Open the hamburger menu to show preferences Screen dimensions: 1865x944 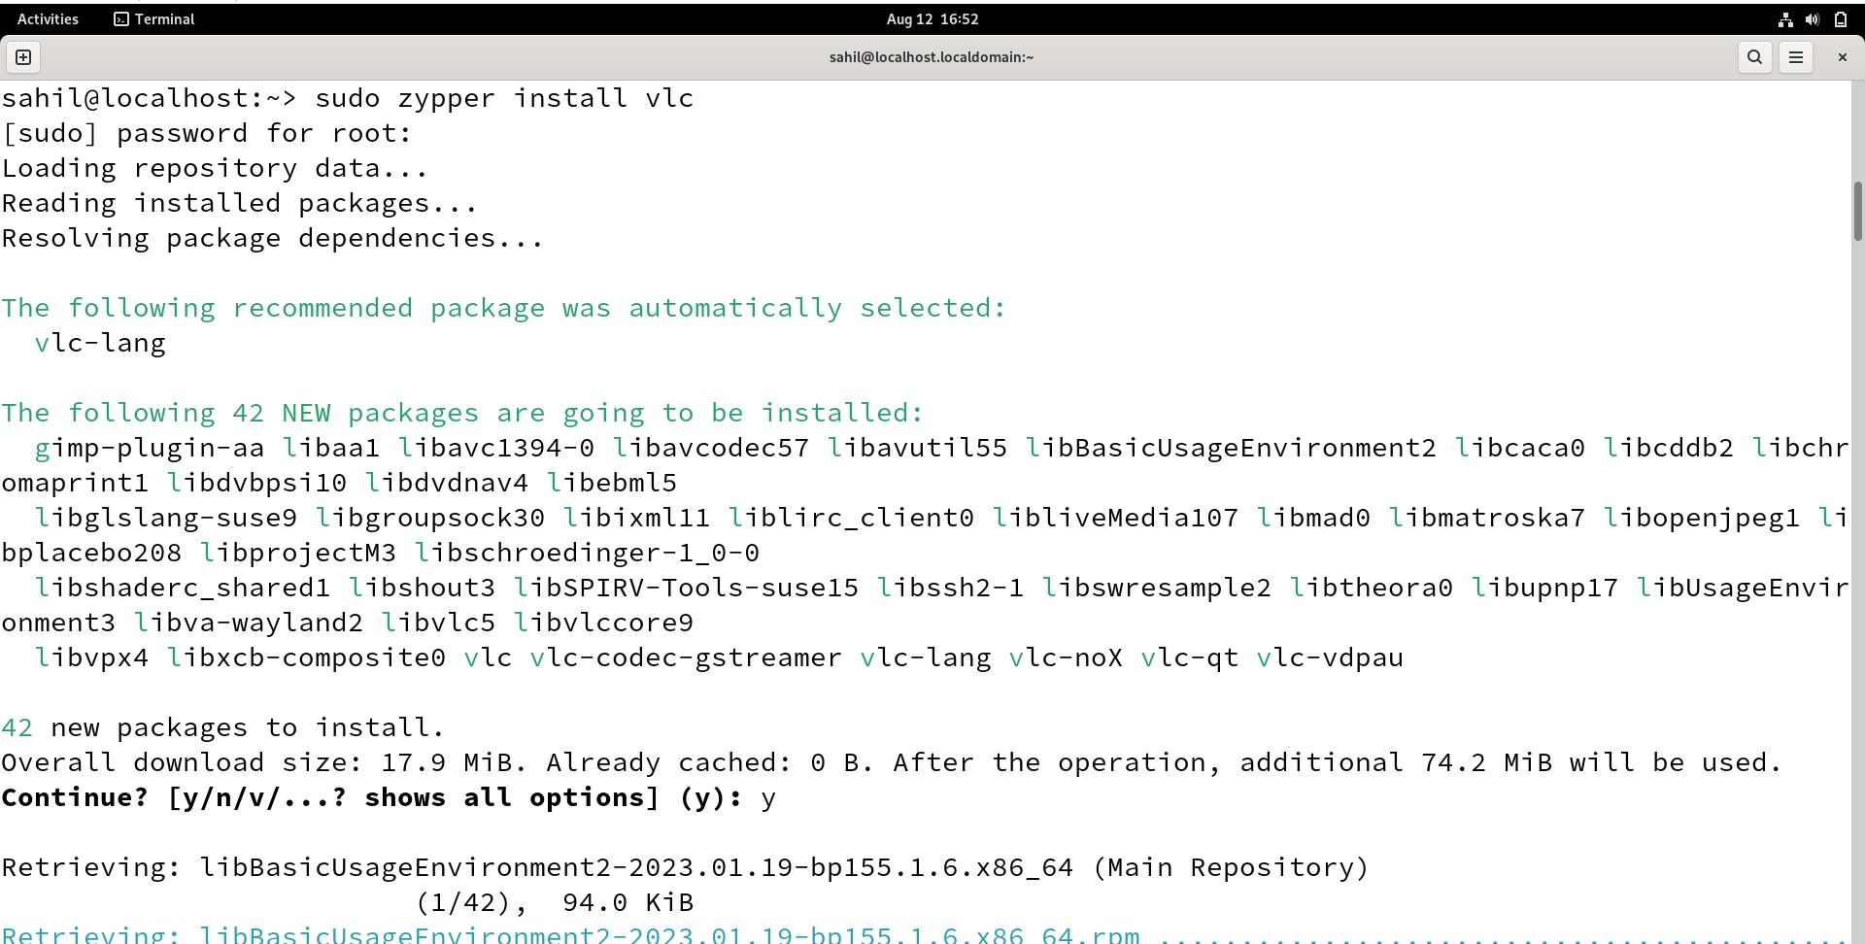click(x=1796, y=56)
